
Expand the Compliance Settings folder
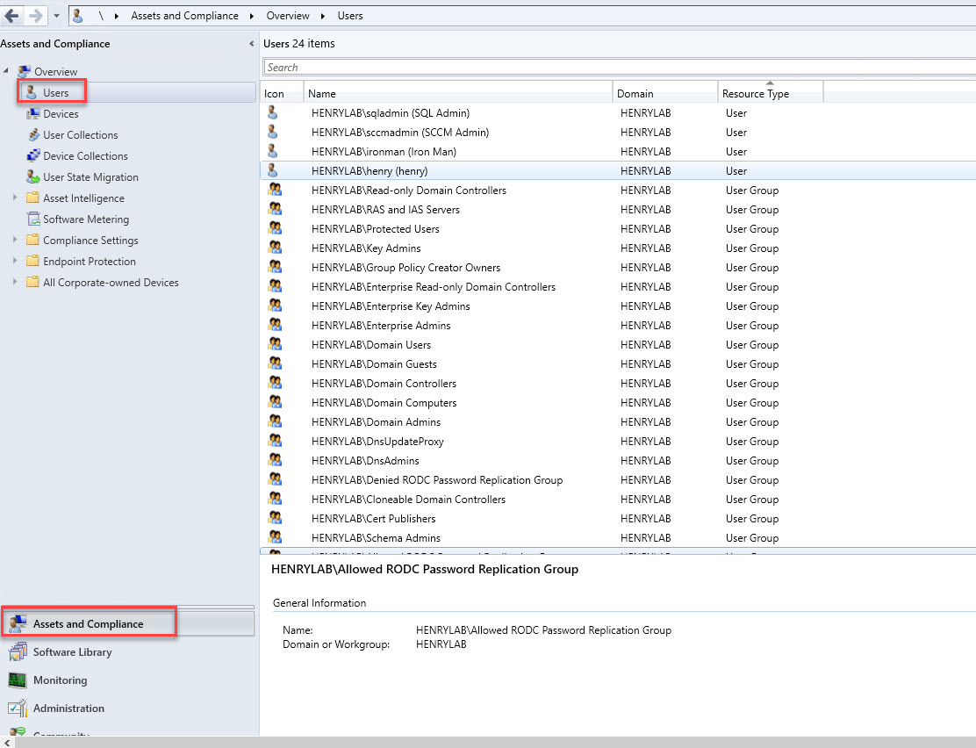[15, 241]
